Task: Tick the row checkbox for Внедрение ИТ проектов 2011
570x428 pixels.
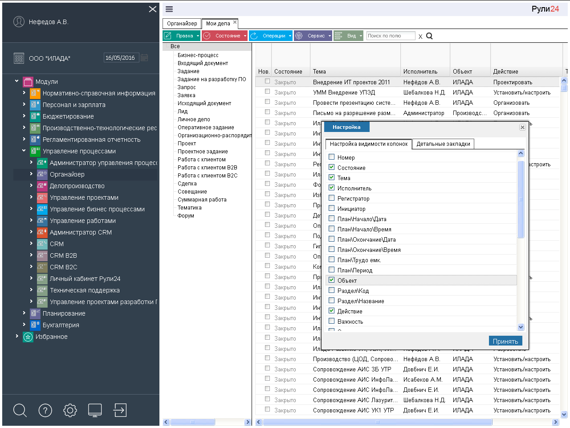Action: [x=267, y=81]
